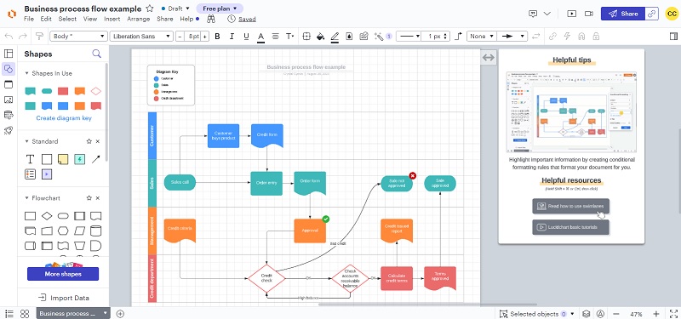Open the Insert menu
This screenshot has width=681, height=319.
coord(112,19)
